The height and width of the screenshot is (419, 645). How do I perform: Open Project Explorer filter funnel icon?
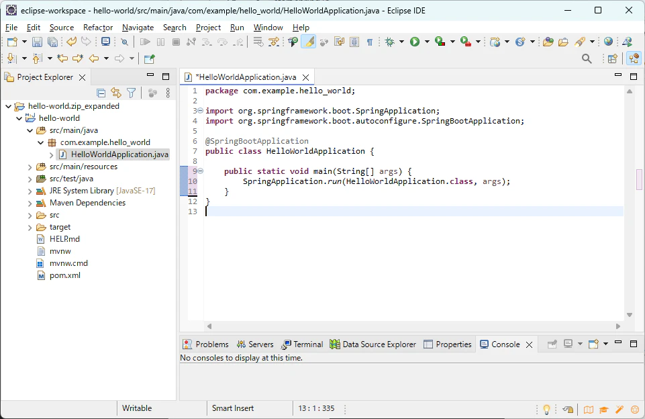(x=132, y=93)
